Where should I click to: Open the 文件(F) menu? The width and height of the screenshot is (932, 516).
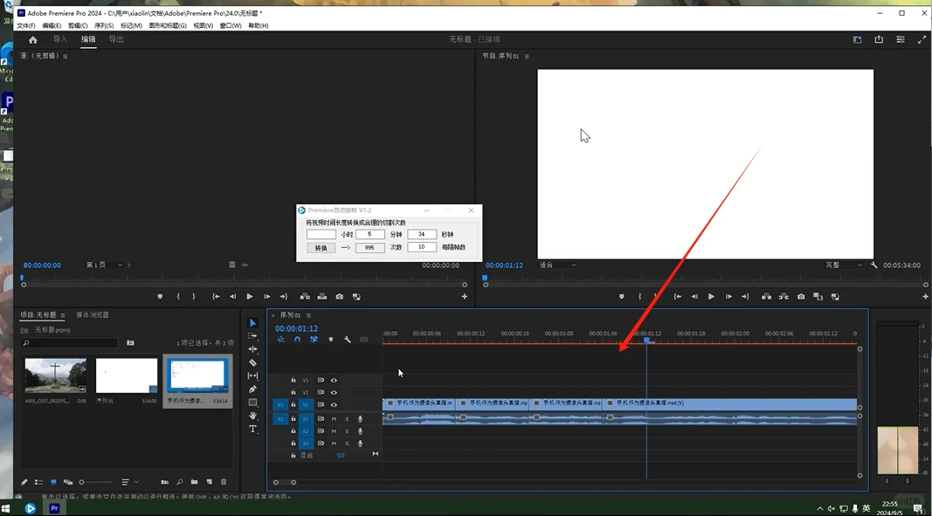(26, 25)
